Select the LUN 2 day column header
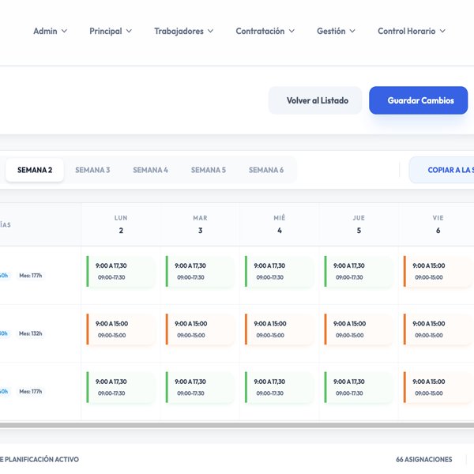474x474 pixels. pos(121,224)
